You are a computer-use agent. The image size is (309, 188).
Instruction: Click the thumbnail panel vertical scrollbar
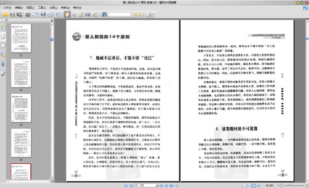[x=52, y=101]
